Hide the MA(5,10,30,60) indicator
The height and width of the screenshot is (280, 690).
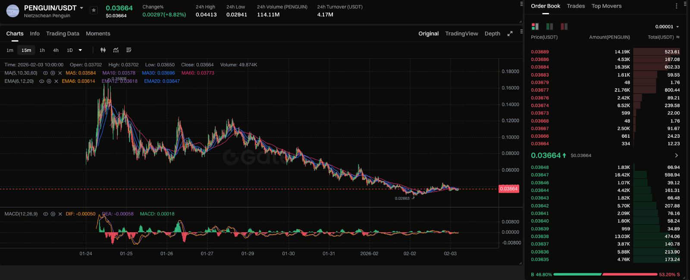coord(45,73)
